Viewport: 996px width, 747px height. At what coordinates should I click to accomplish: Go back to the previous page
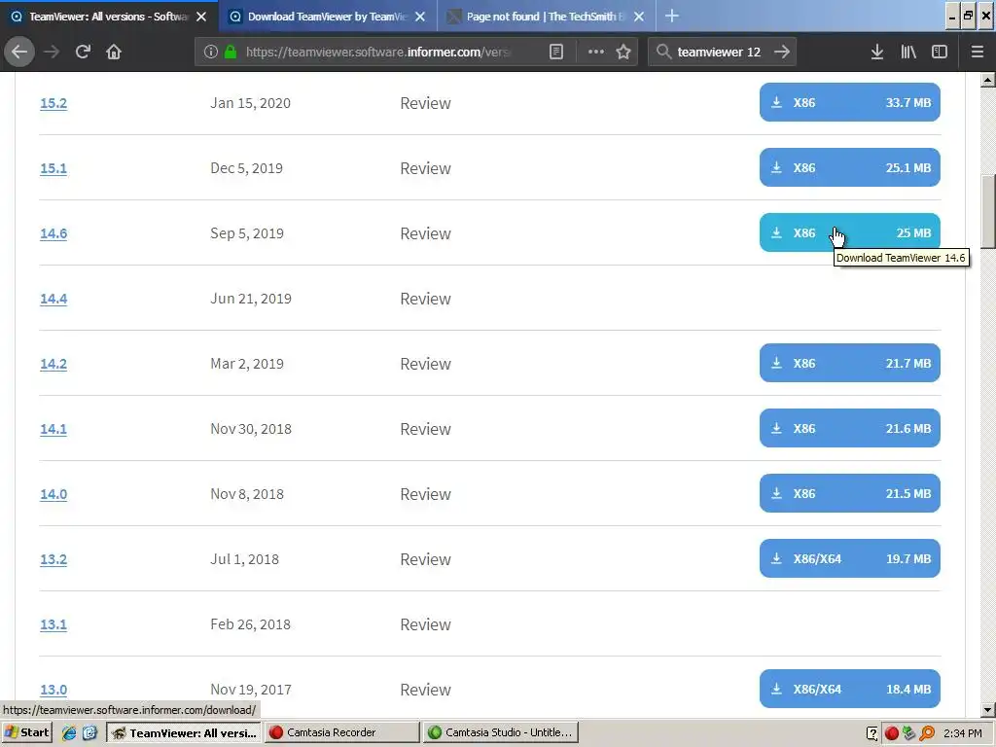[x=19, y=52]
